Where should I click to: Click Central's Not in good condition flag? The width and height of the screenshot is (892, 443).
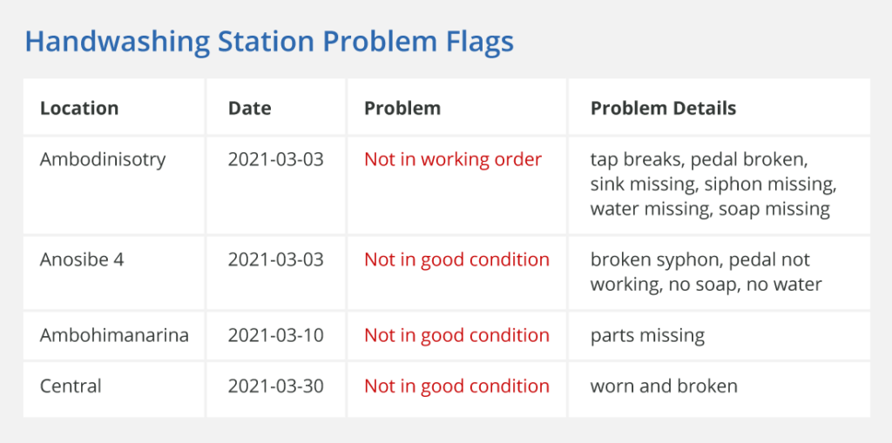456,386
